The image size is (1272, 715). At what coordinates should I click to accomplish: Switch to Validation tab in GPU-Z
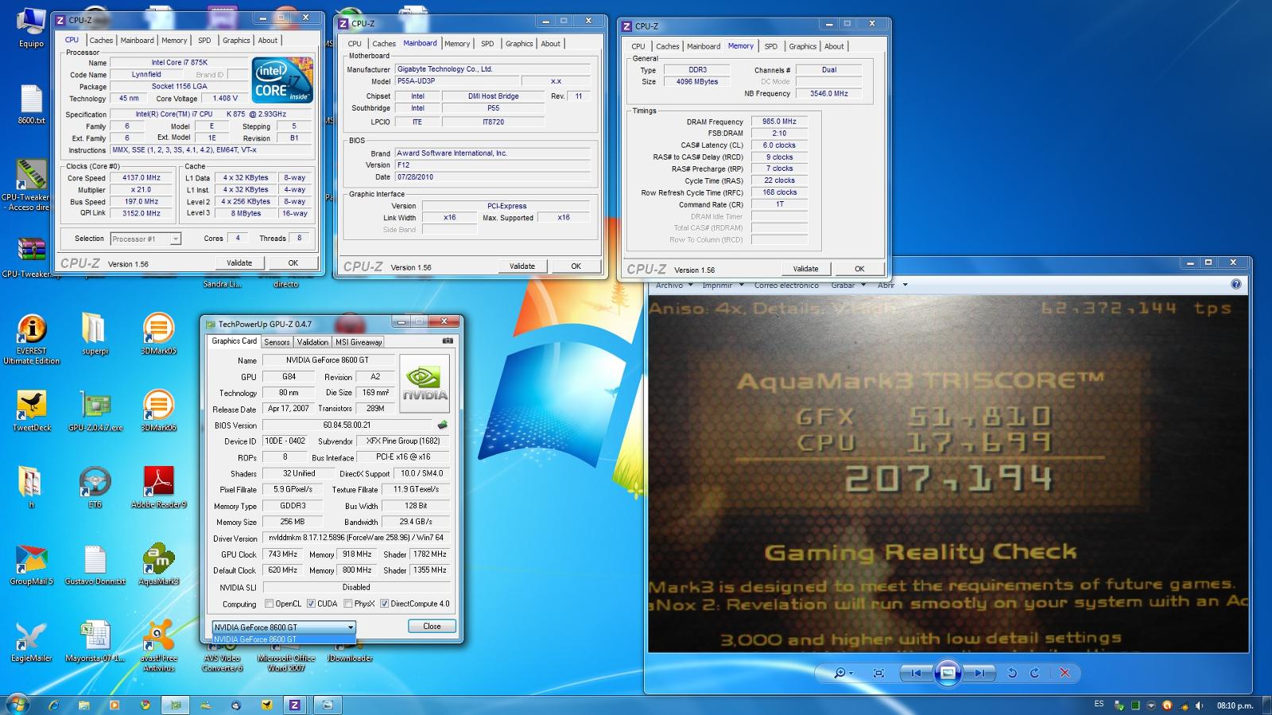point(312,342)
